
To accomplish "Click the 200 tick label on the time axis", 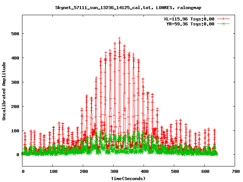I will (83, 171).
